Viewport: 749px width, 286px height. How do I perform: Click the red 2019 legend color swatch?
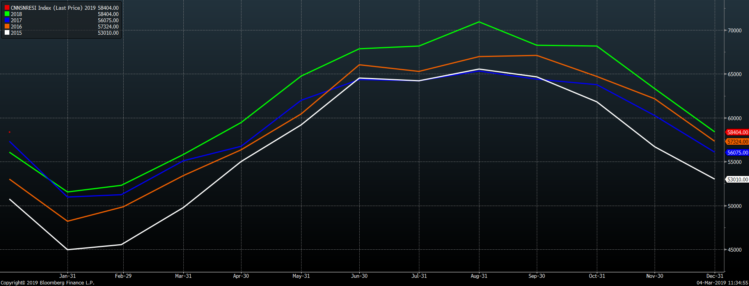pyautogui.click(x=7, y=8)
